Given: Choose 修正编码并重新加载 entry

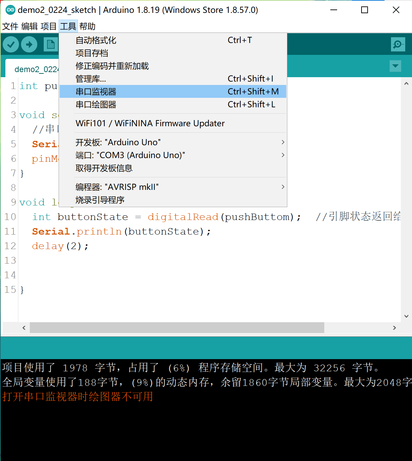Looking at the screenshot, I should tap(173, 66).
